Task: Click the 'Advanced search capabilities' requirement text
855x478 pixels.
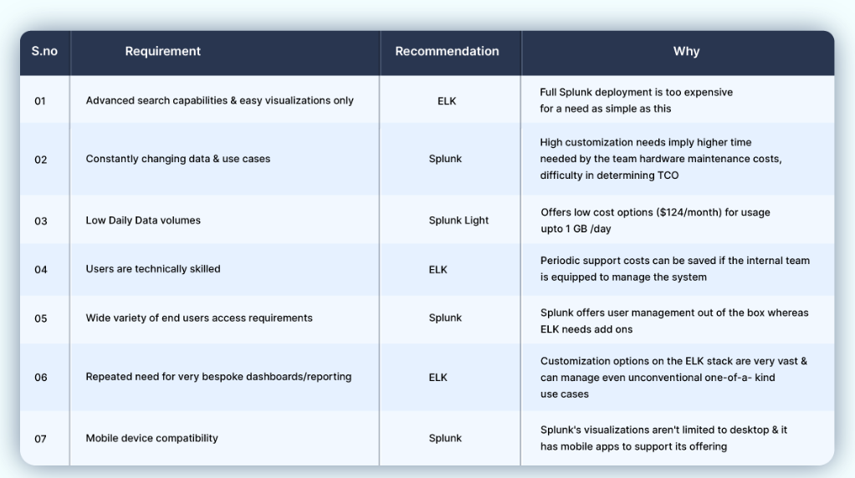Action: pyautogui.click(x=219, y=101)
